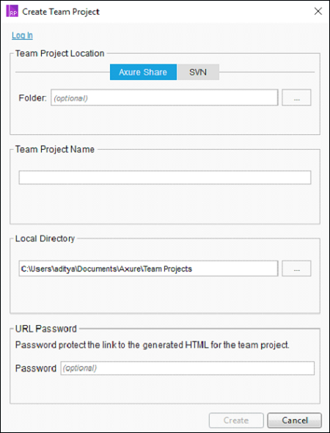Focus the optional URL Password field
Image resolution: width=330 pixels, height=433 pixels.
point(187,368)
